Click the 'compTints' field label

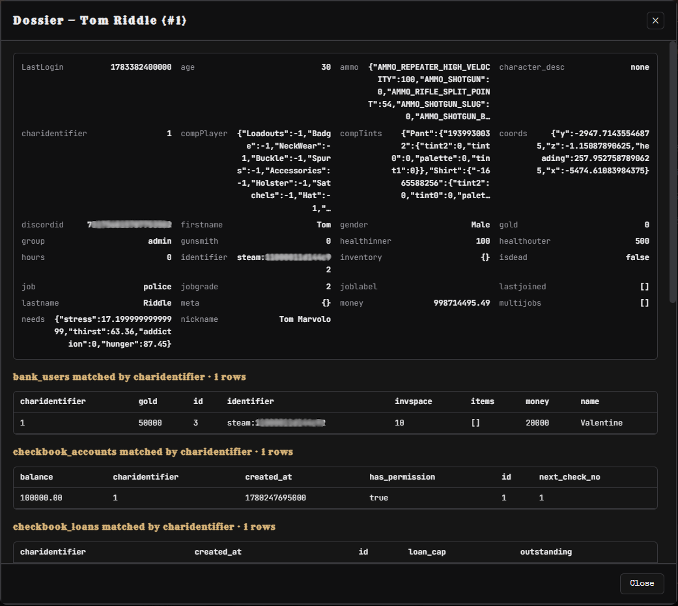click(x=361, y=134)
